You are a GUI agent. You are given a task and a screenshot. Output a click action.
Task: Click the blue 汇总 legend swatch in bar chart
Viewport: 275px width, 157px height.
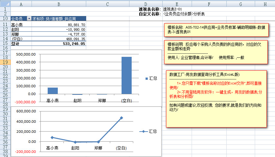point(146,78)
